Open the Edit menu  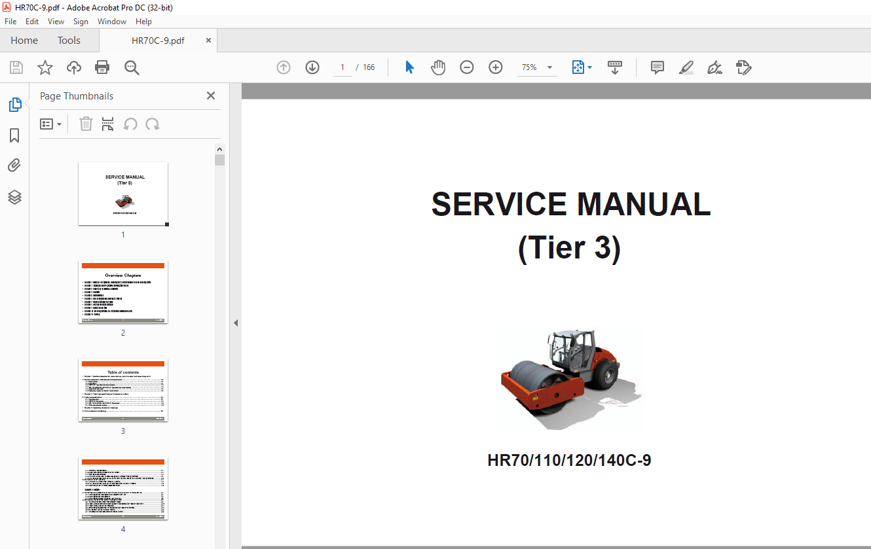pos(32,22)
